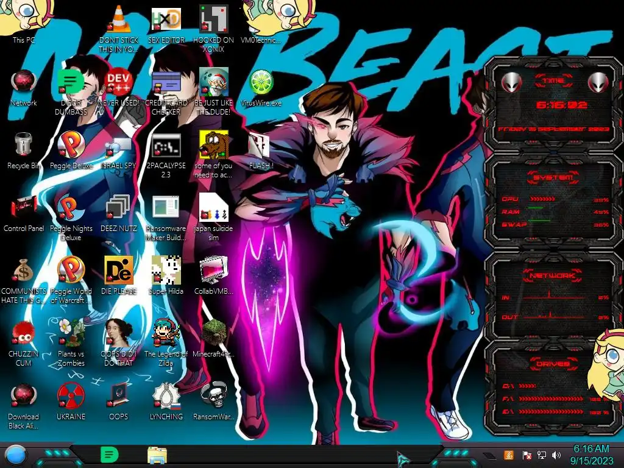This screenshot has width=624, height=468.
Task: Launch the HOOKED ON XONIX shortcut
Action: (x=213, y=28)
